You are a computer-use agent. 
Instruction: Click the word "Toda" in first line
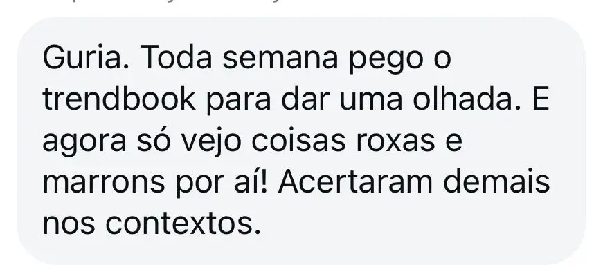[x=177, y=58]
